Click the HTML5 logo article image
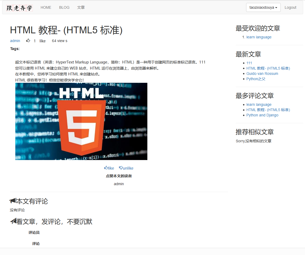Image resolution: width=305 pixels, height=255 pixels. coord(81,121)
